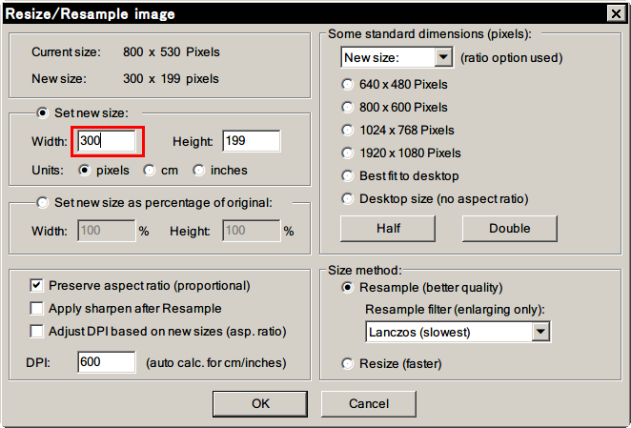Image resolution: width=631 pixels, height=428 pixels.
Task: Check Adjust DPI based on new sizes
Action: point(36,332)
